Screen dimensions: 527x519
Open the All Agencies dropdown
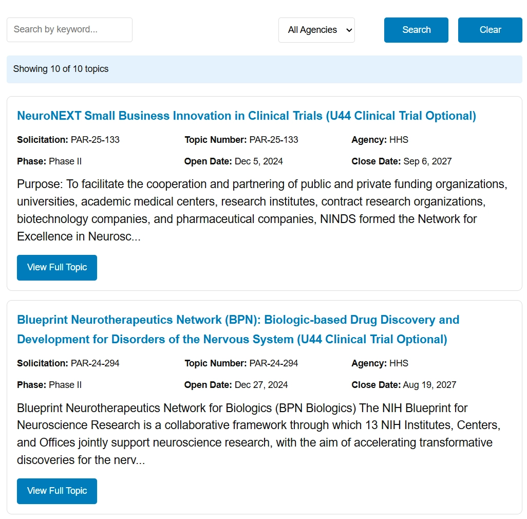[316, 30]
